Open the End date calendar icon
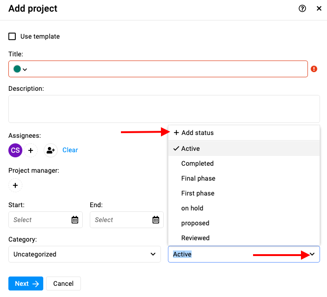327x297 pixels. 156,220
